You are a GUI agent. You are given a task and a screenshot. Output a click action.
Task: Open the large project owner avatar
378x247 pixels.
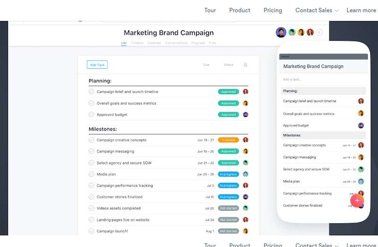tap(281, 32)
